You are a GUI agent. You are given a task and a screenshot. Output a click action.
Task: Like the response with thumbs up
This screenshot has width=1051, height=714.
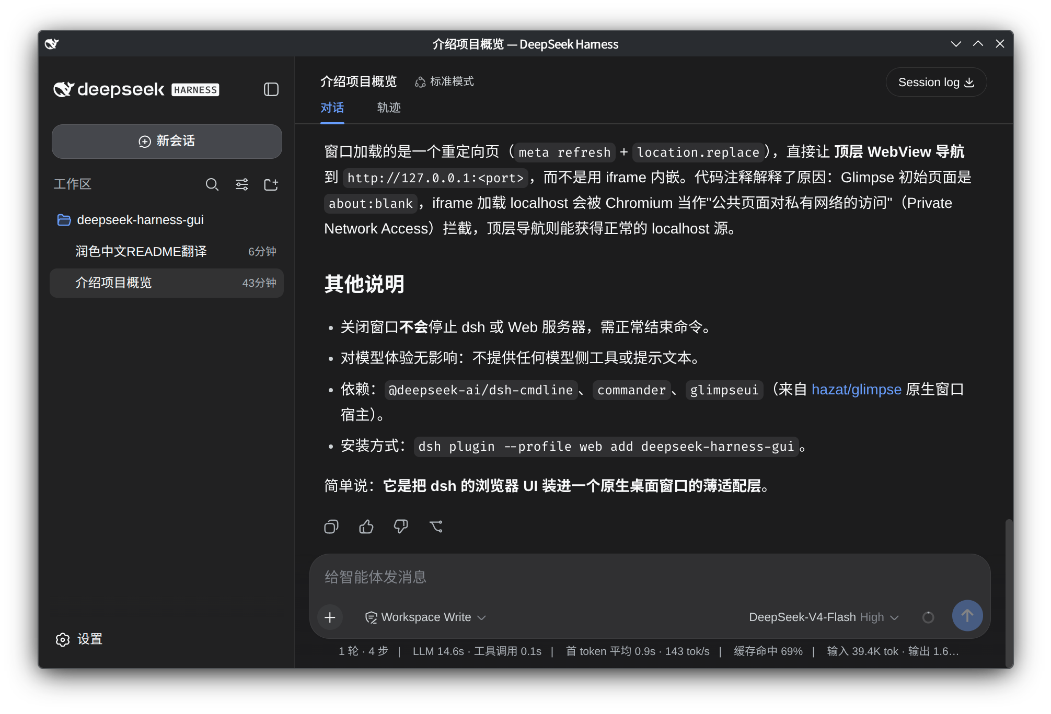click(x=366, y=526)
